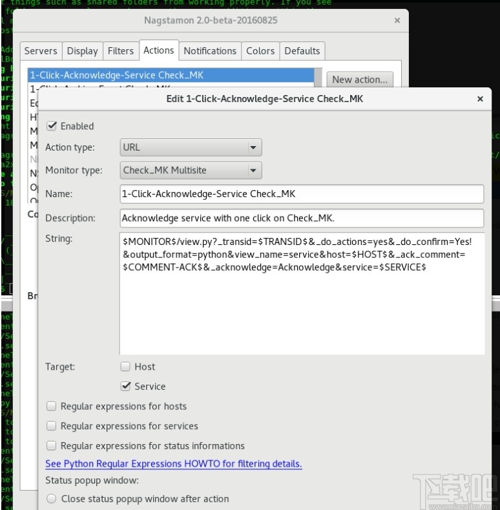Switch to the Servers tab
The height and width of the screenshot is (510, 500).
pyautogui.click(x=41, y=50)
